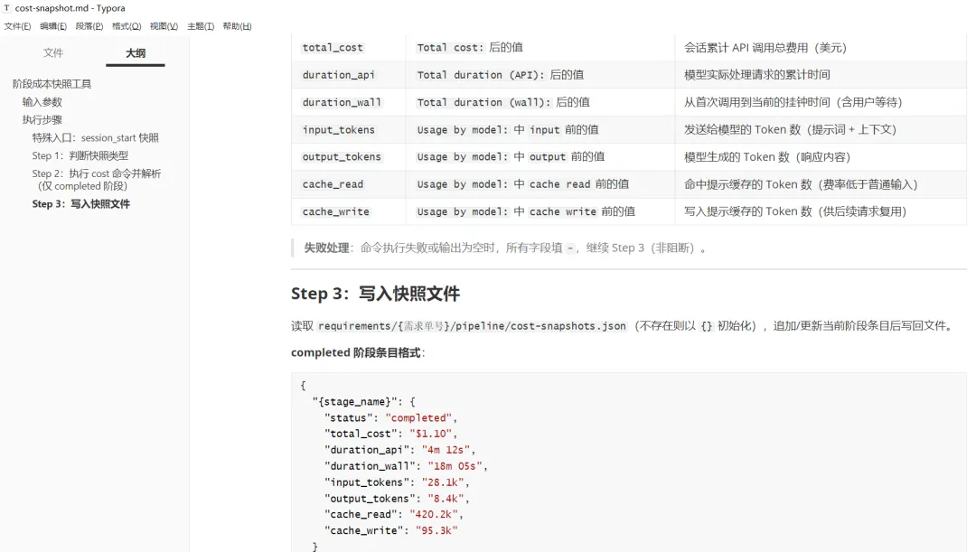
Task: Click the 'Total duration (wall): 后的值' cell
Action: [540, 102]
